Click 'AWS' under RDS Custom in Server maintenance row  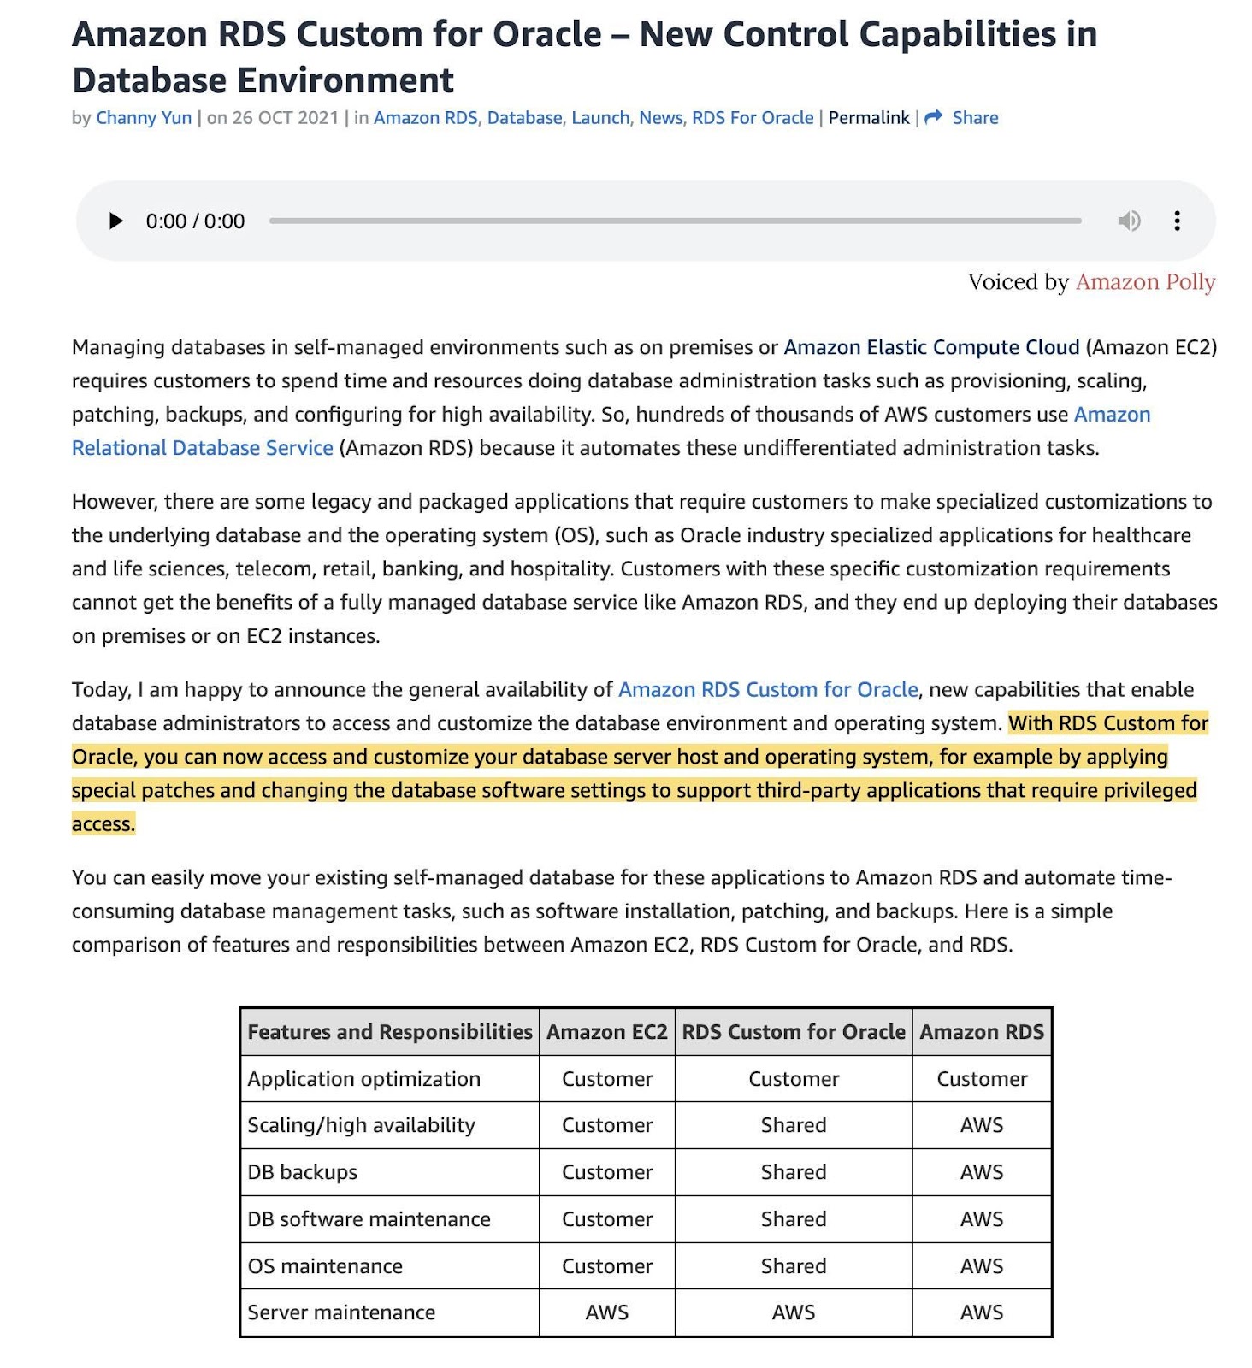click(x=794, y=1312)
